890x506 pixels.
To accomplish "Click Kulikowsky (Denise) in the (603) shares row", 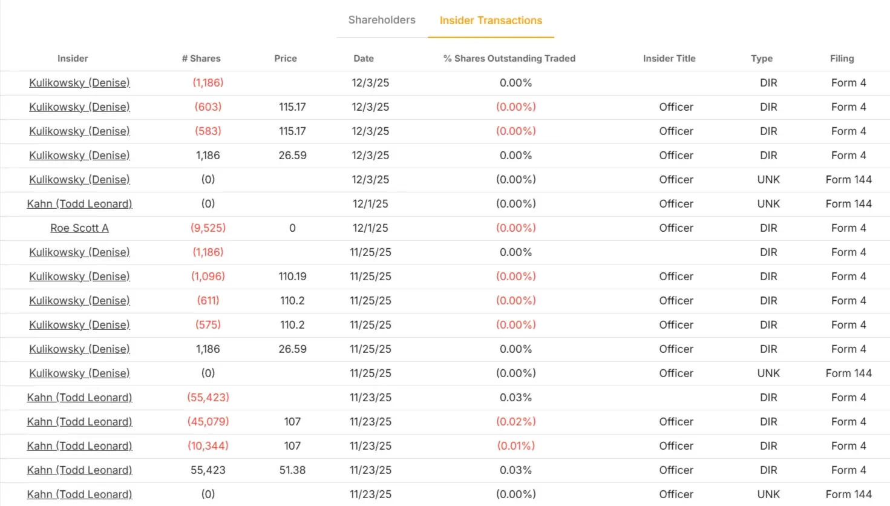I will [x=79, y=107].
